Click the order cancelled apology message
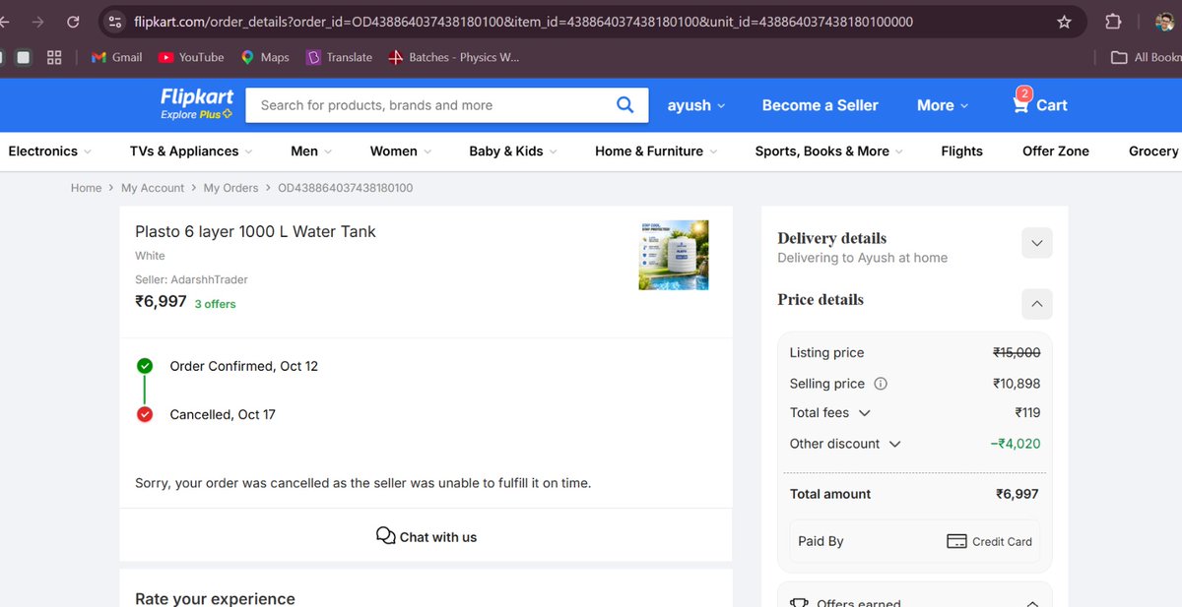 coord(362,483)
